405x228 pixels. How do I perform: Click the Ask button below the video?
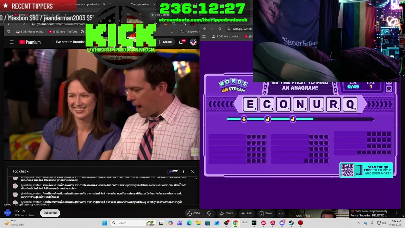click(x=246, y=213)
